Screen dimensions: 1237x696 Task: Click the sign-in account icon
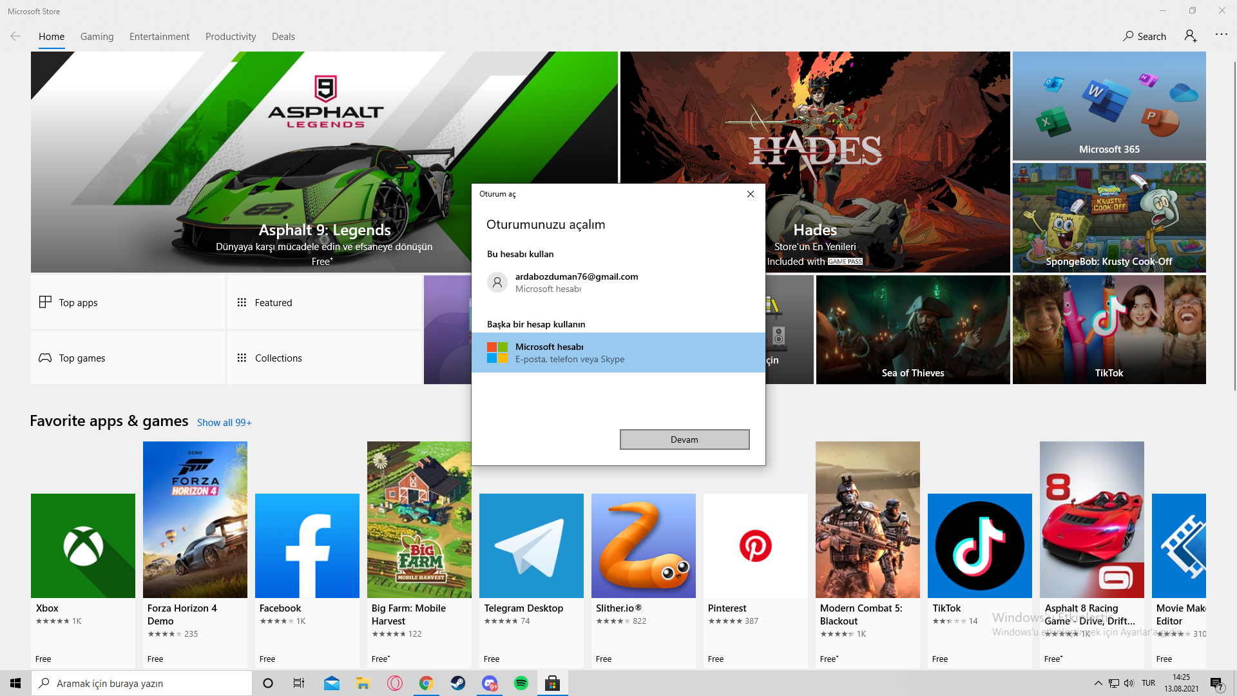click(x=1190, y=36)
